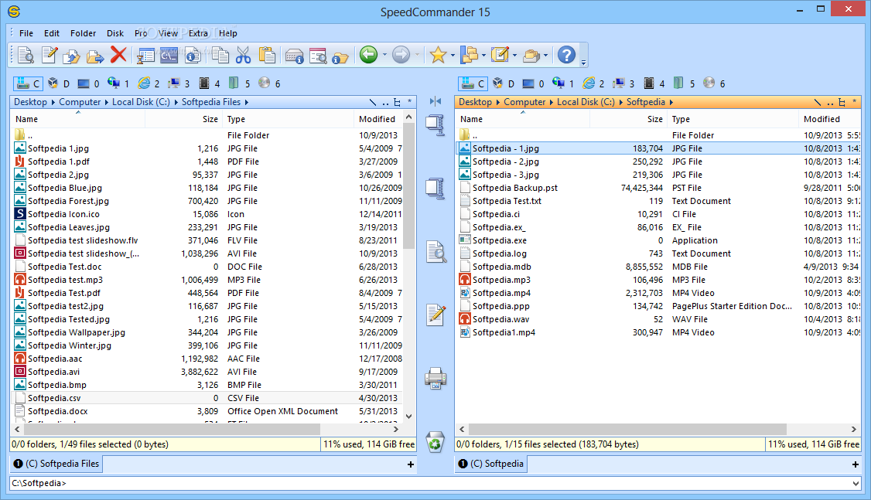871x500 pixels.
Task: Expand arrow after Computer in left path
Action: click(106, 102)
